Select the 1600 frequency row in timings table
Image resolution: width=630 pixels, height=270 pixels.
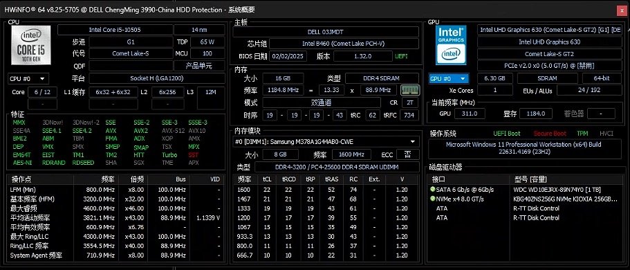point(326,190)
